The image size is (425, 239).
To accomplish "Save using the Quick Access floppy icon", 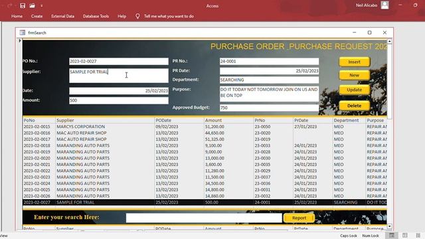I will click(23, 6).
